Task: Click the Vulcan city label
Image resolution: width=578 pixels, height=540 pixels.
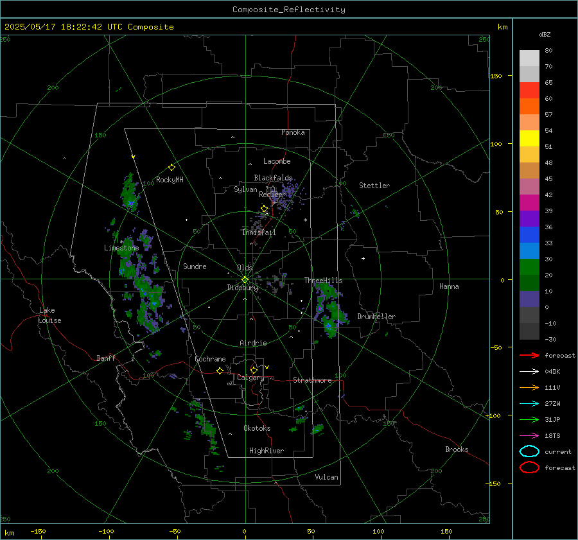Action: (x=327, y=477)
